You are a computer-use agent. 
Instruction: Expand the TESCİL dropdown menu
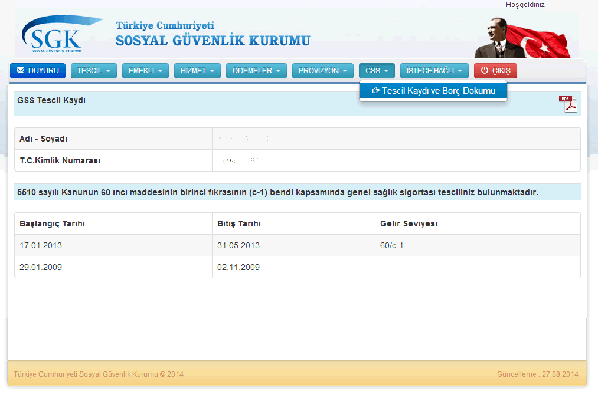[94, 71]
